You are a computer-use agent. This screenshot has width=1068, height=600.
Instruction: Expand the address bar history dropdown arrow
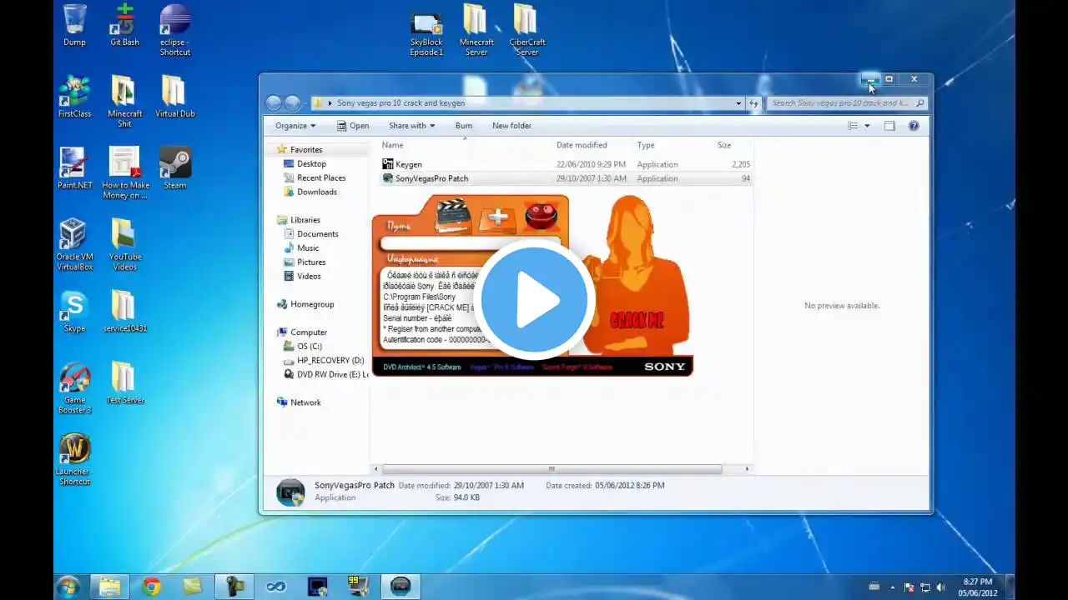738,103
